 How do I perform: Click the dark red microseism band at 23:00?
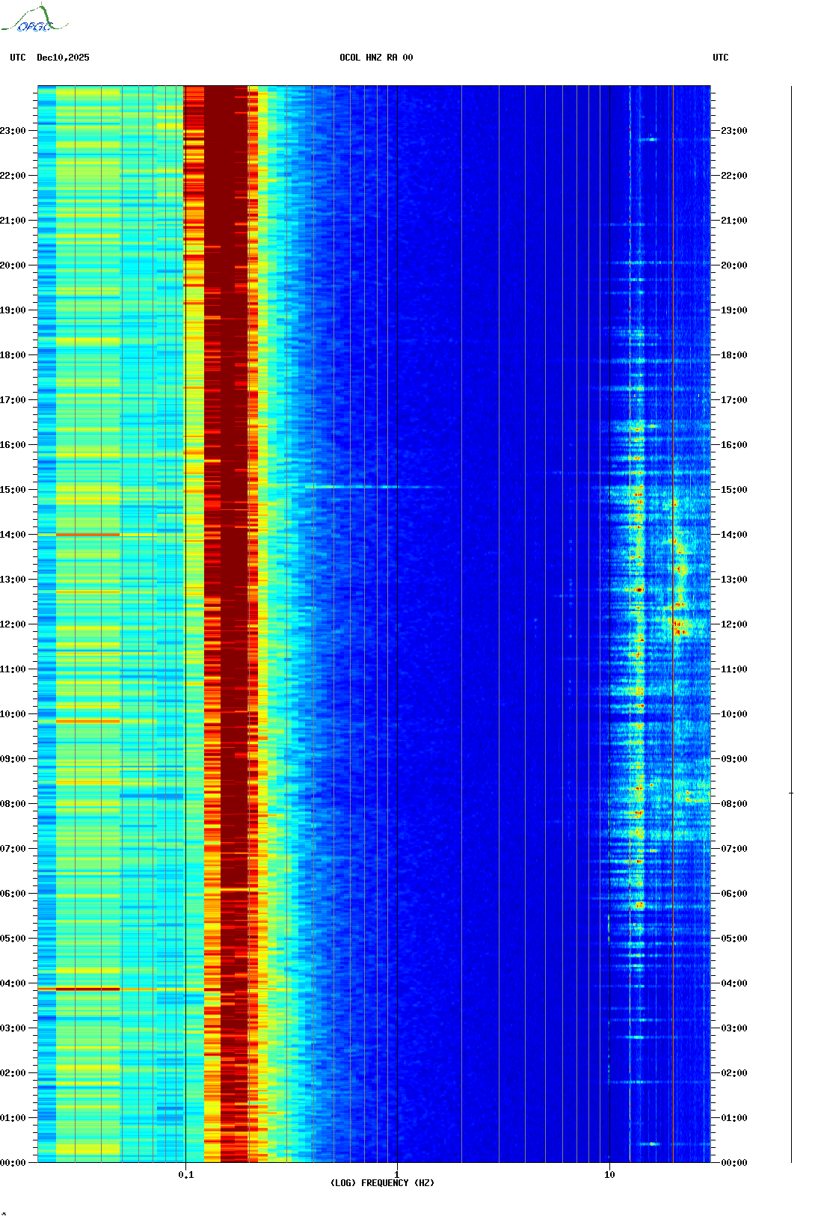pyautogui.click(x=225, y=131)
